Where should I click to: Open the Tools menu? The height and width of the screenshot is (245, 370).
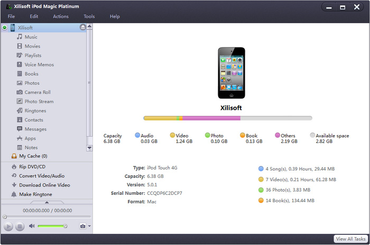pyautogui.click(x=89, y=16)
